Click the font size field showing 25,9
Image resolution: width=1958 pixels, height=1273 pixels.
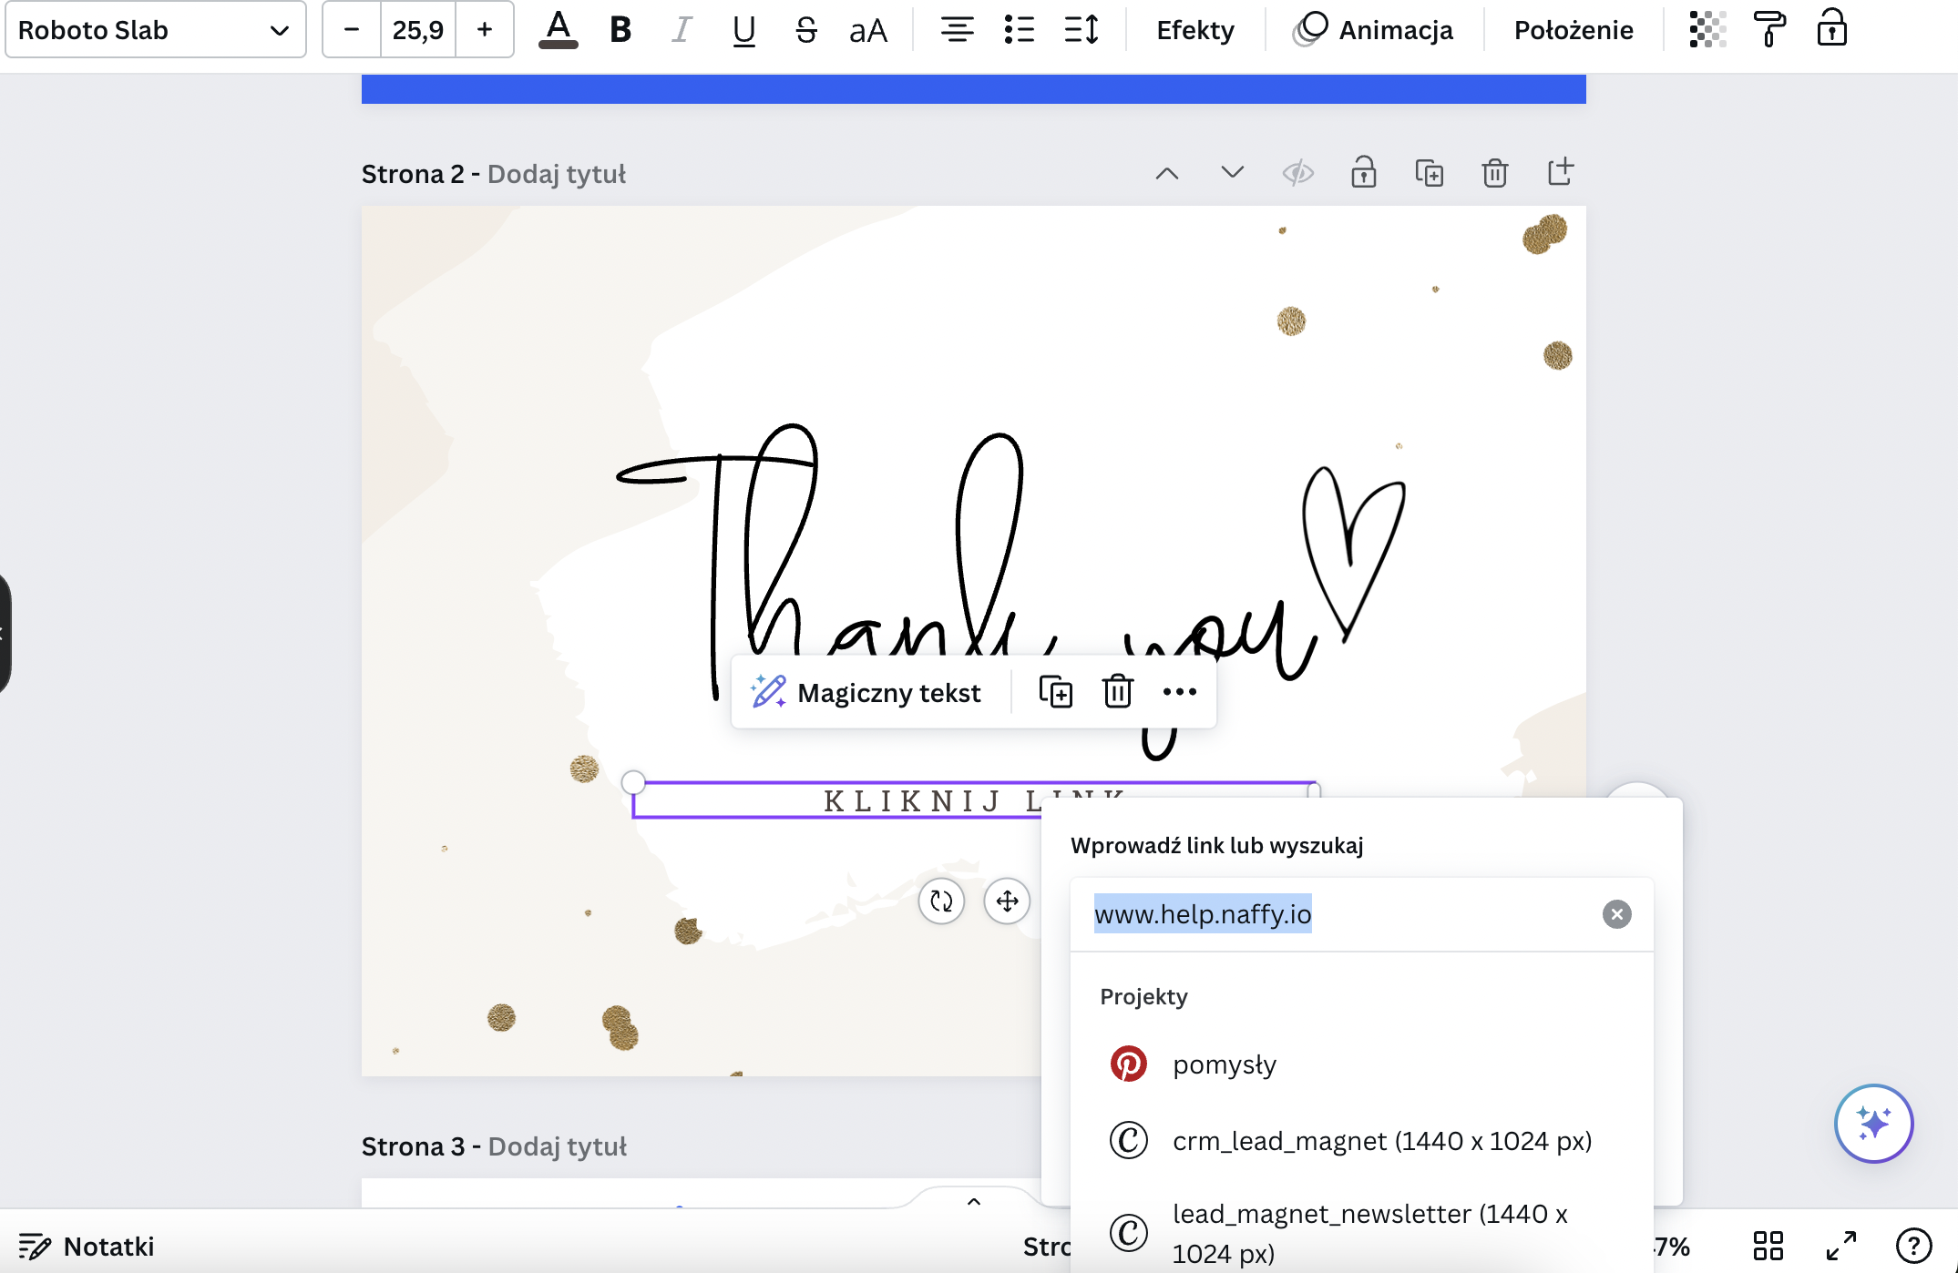tap(418, 30)
